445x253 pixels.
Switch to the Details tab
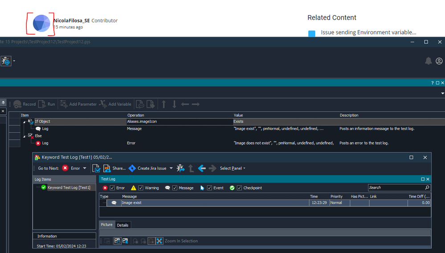(122, 225)
